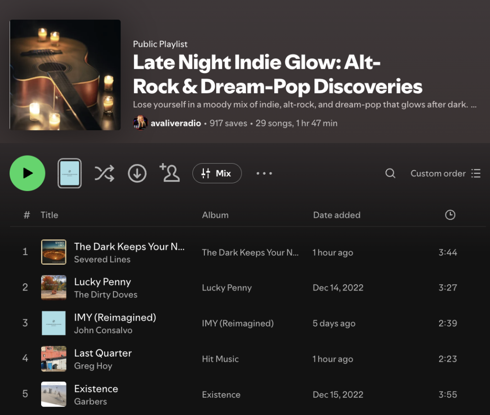490x415 pixels.
Task: Click the preview thumbnail beside the Play button
Action: [70, 173]
